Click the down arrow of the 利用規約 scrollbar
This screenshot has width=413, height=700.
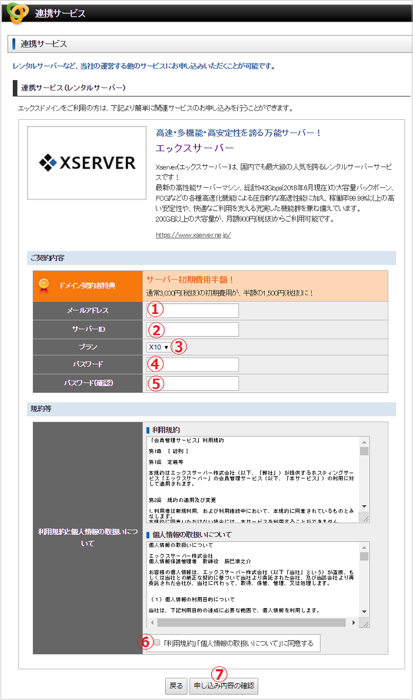364,507
